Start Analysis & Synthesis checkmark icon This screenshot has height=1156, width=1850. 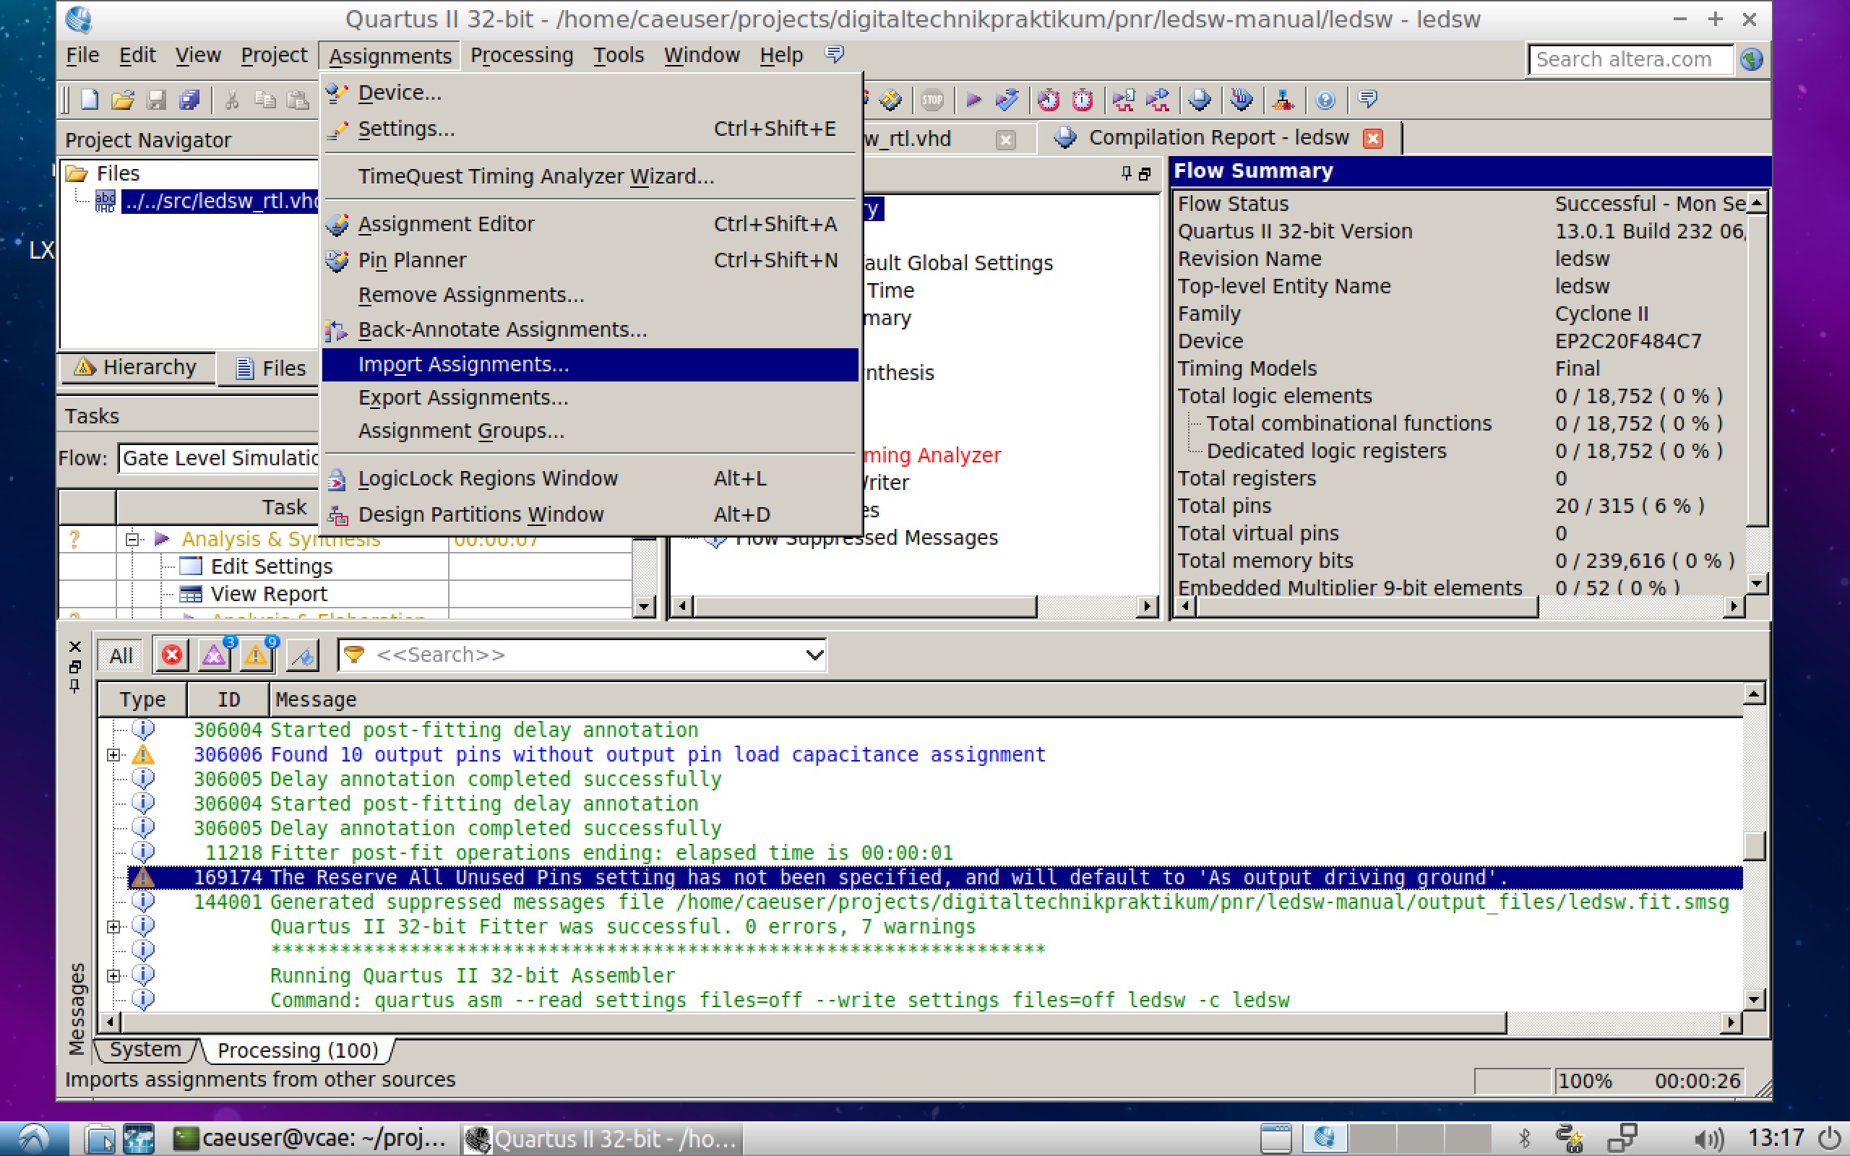click(x=1007, y=100)
